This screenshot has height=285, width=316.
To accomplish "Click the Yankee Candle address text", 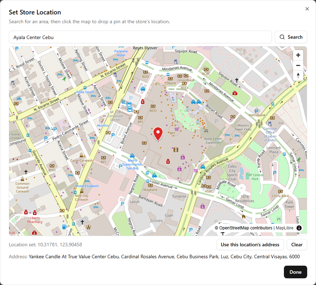I will pyautogui.click(x=164, y=256).
